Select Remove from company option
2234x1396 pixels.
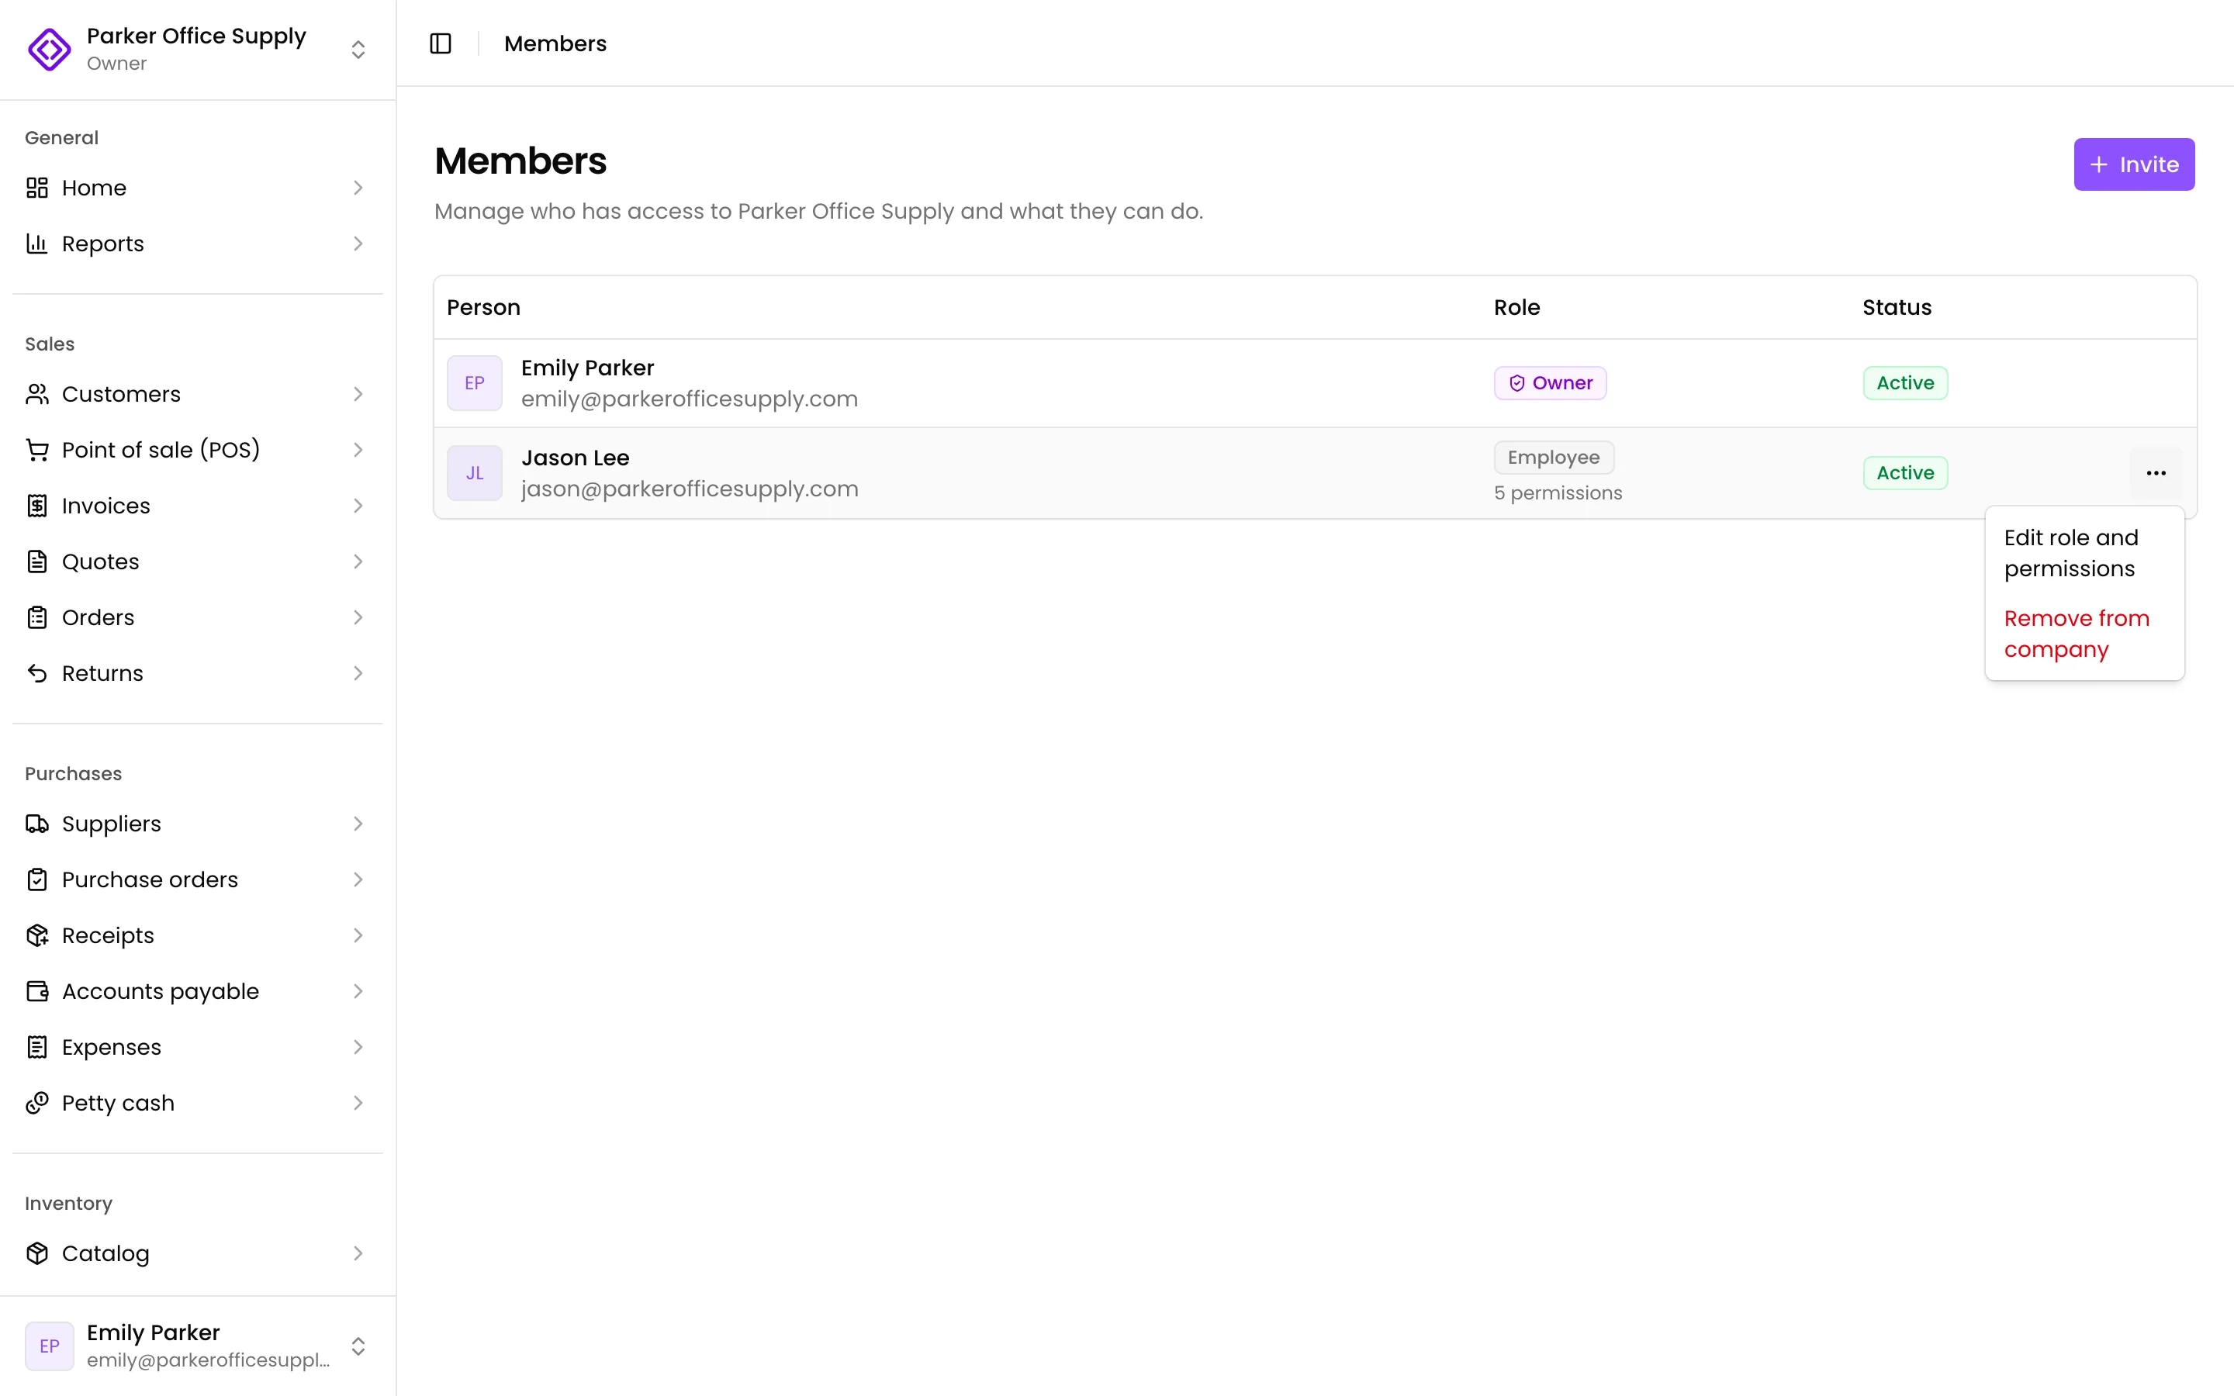[x=2084, y=634]
